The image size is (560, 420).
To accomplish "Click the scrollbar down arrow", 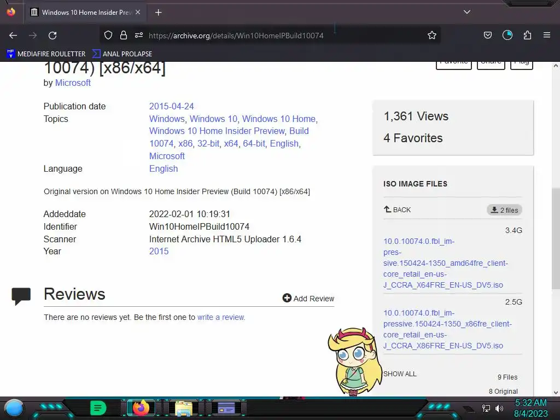I will click(556, 392).
